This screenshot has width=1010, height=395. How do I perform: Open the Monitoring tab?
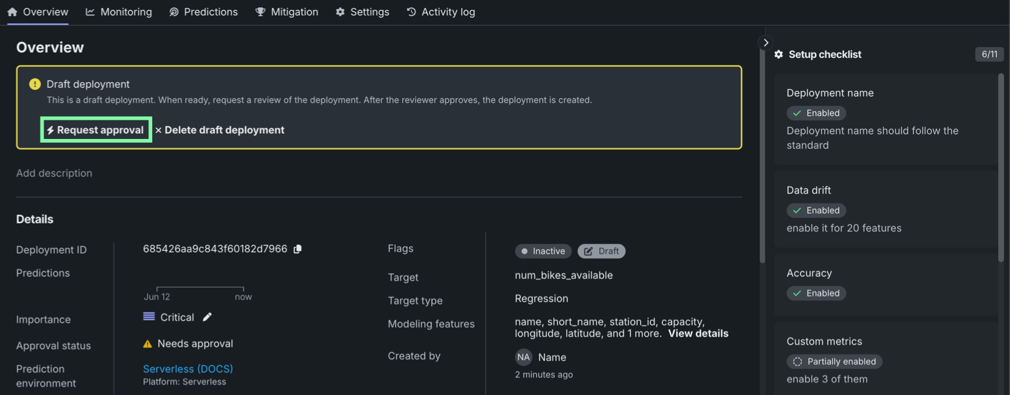point(118,12)
